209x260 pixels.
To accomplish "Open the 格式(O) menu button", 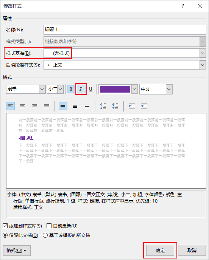I will [17, 251].
